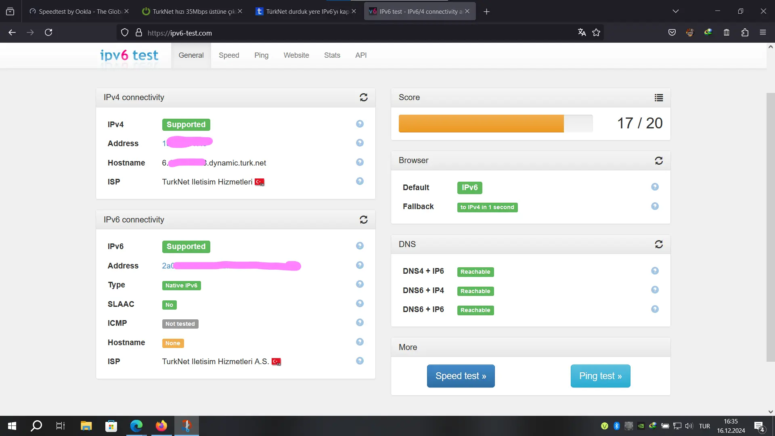The image size is (775, 436).
Task: Open help icon for SLAAC row
Action: (x=360, y=304)
